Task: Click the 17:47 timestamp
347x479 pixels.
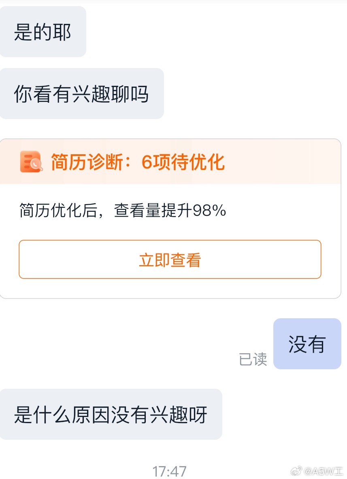Action: point(169,471)
